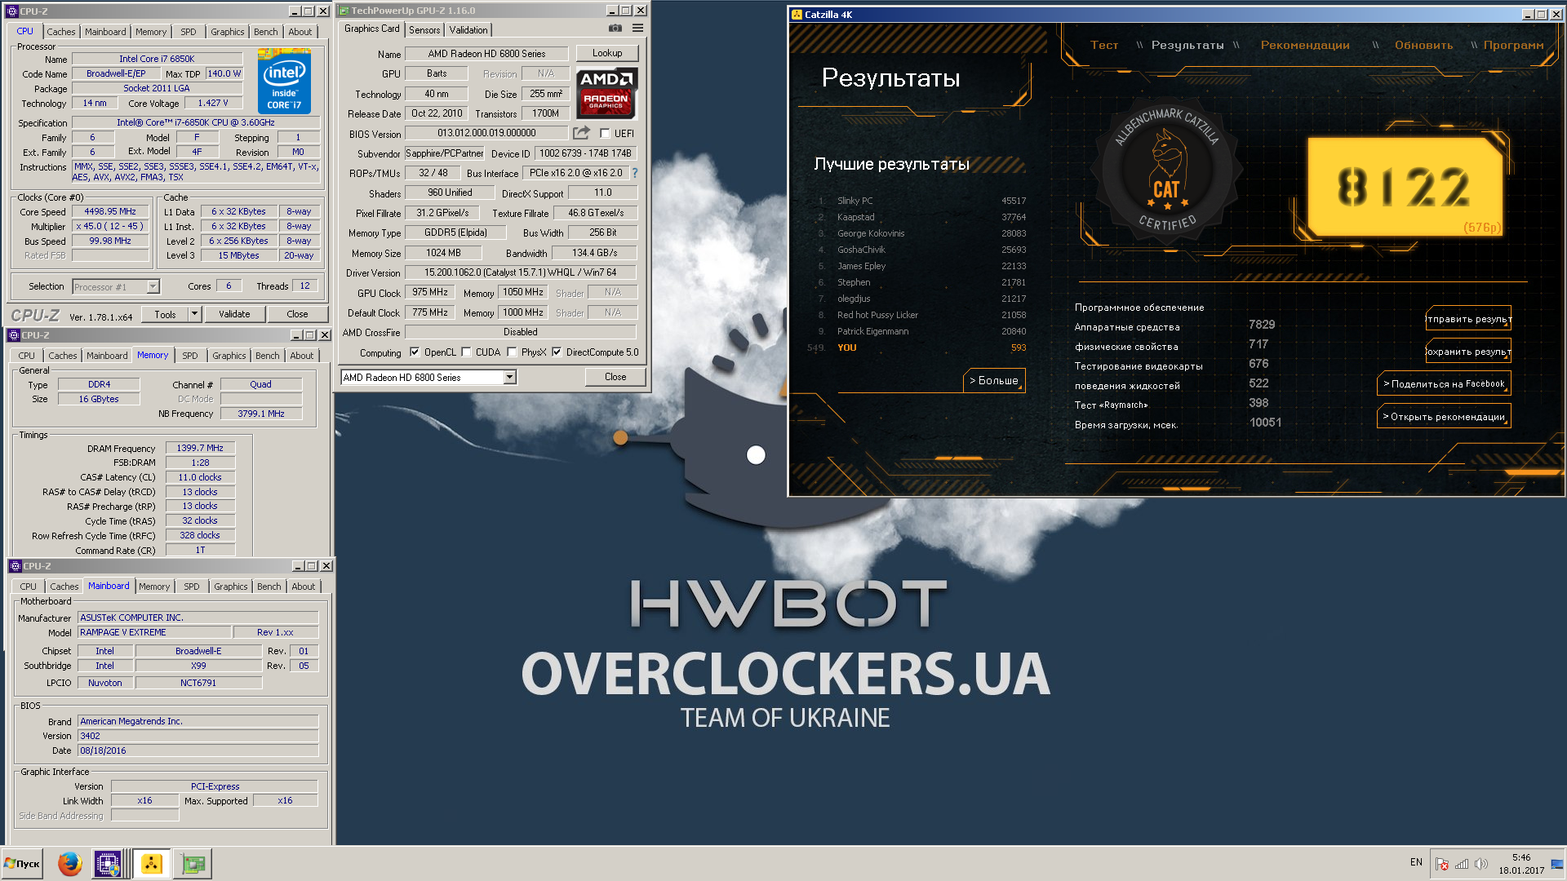
Task: Open the SPD tab in top CPU-Z window
Action: 189,32
